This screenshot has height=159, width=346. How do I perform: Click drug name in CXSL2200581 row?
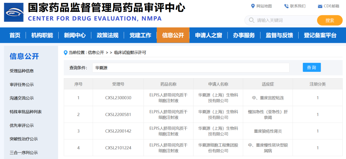pyautogui.click(x=169, y=115)
